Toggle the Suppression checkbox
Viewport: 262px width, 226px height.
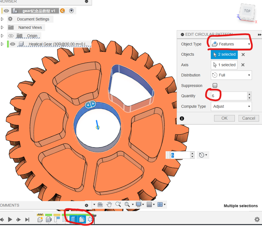[215, 86]
